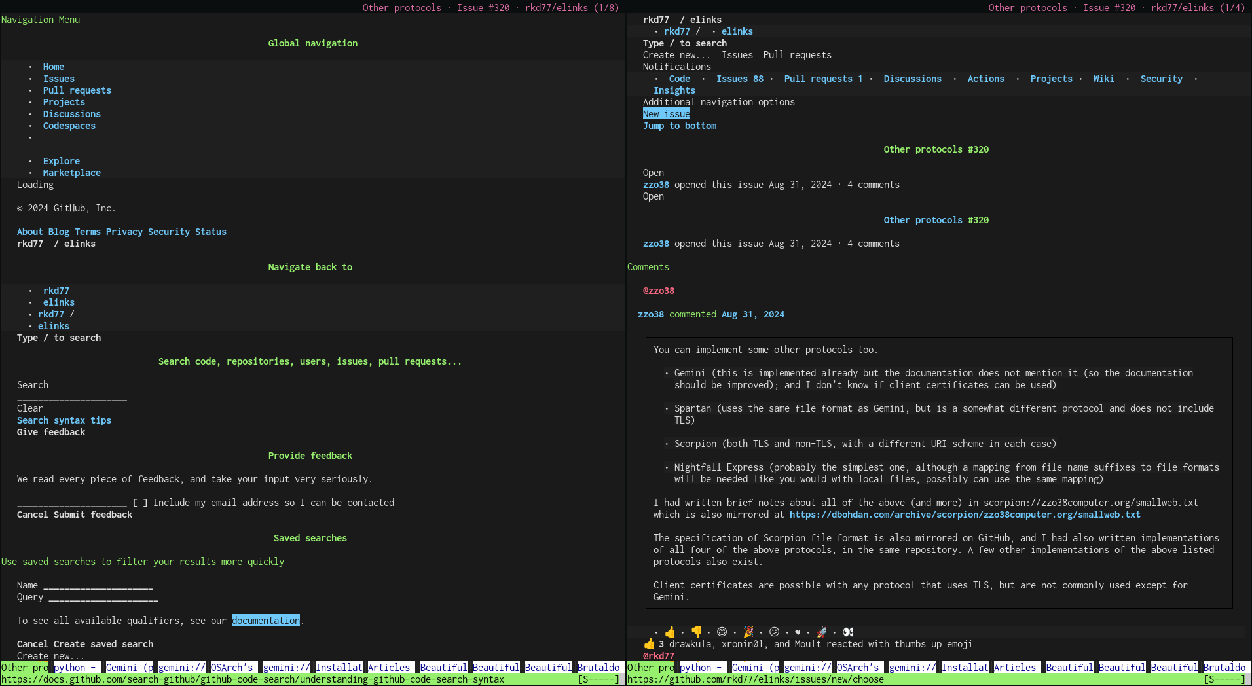Click 'Additional navigation options' text

point(719,102)
